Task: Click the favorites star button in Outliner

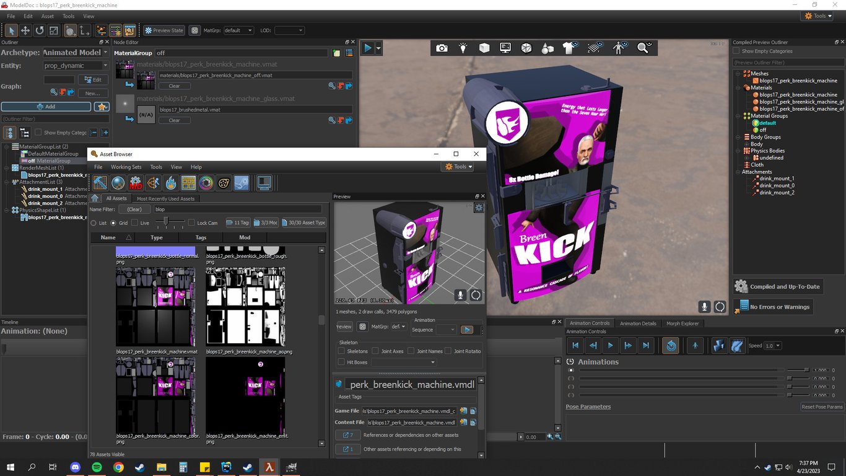Action: 102,107
